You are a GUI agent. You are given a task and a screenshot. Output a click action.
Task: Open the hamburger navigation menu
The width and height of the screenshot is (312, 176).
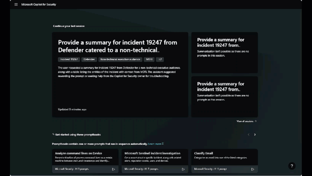point(16,4)
